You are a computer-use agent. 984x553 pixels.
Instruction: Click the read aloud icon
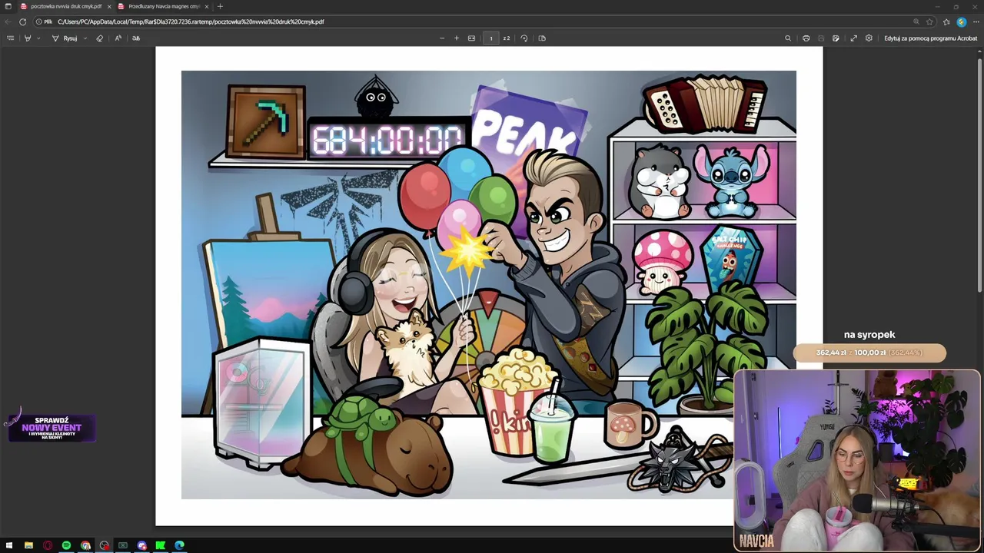click(118, 38)
